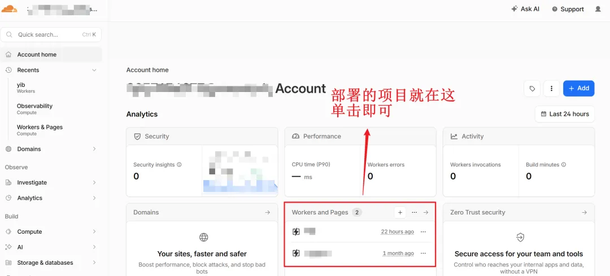610x276 pixels.
Task: Go to Account home in sidebar
Action: point(51,54)
